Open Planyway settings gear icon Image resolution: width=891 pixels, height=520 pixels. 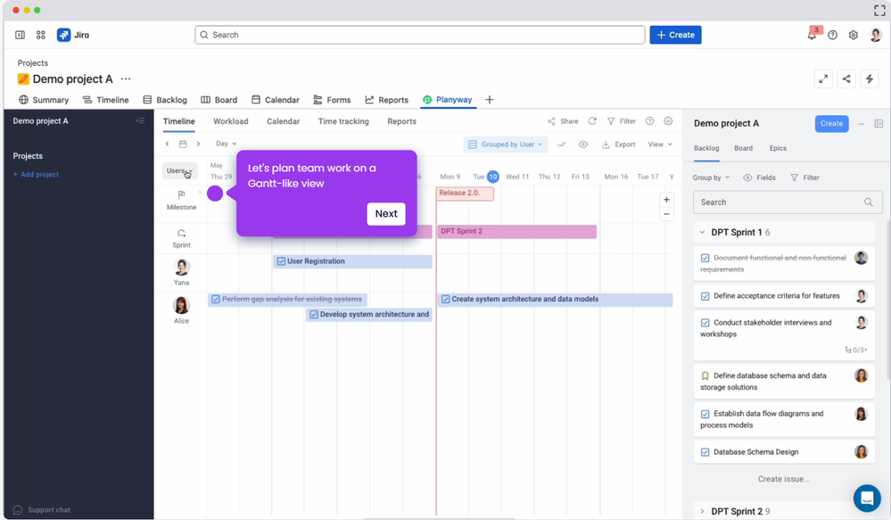click(x=668, y=121)
